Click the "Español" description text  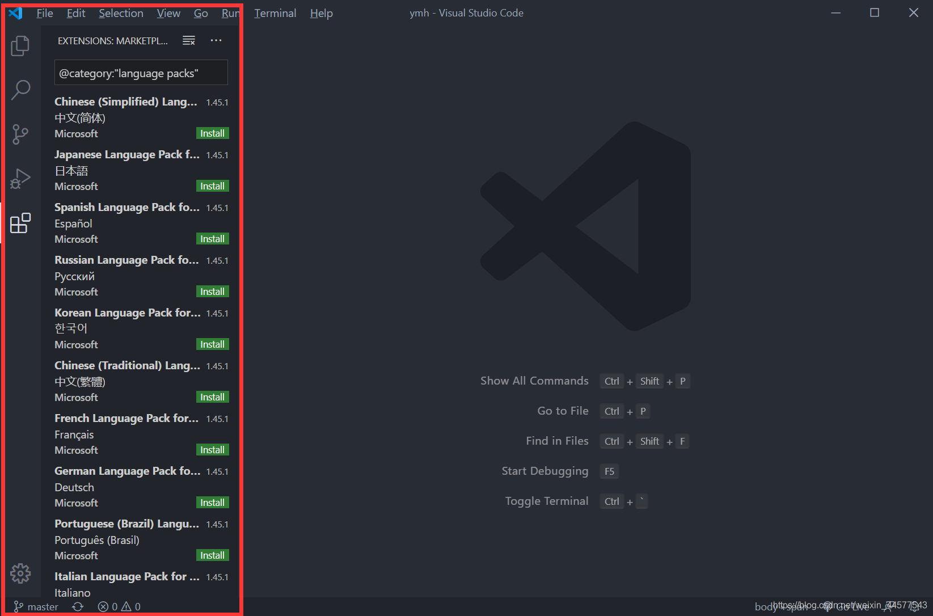point(73,223)
